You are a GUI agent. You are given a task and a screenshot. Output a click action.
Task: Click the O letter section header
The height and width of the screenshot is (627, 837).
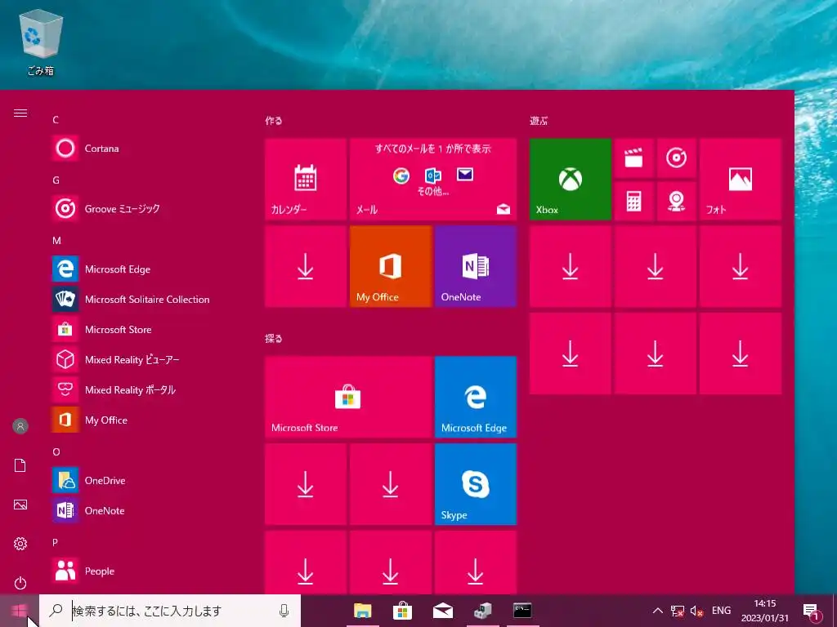[x=56, y=451]
